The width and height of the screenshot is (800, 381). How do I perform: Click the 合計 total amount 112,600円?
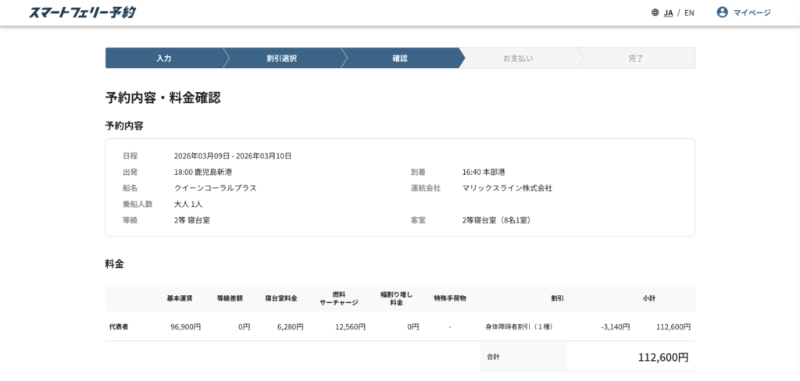coord(663,358)
